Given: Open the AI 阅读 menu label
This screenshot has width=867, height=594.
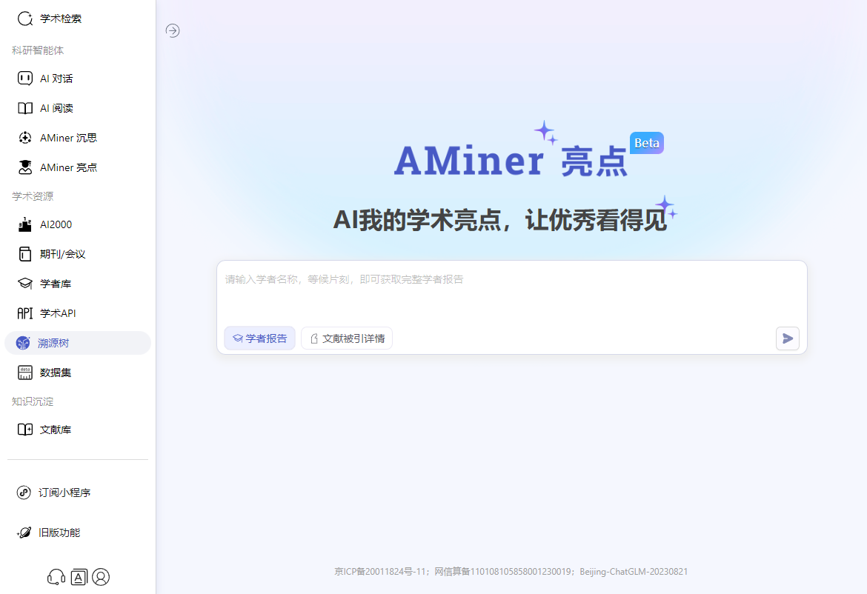Looking at the screenshot, I should (x=56, y=108).
